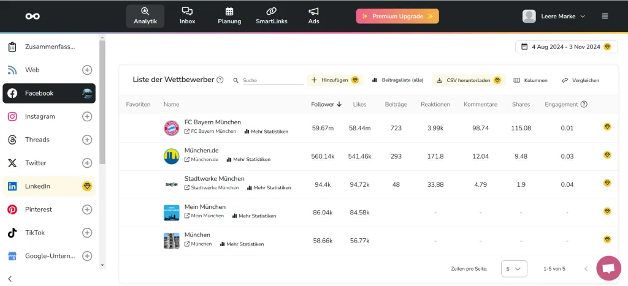This screenshot has width=628, height=286.
Task: Click Engagement column help icon
Action: pos(584,105)
